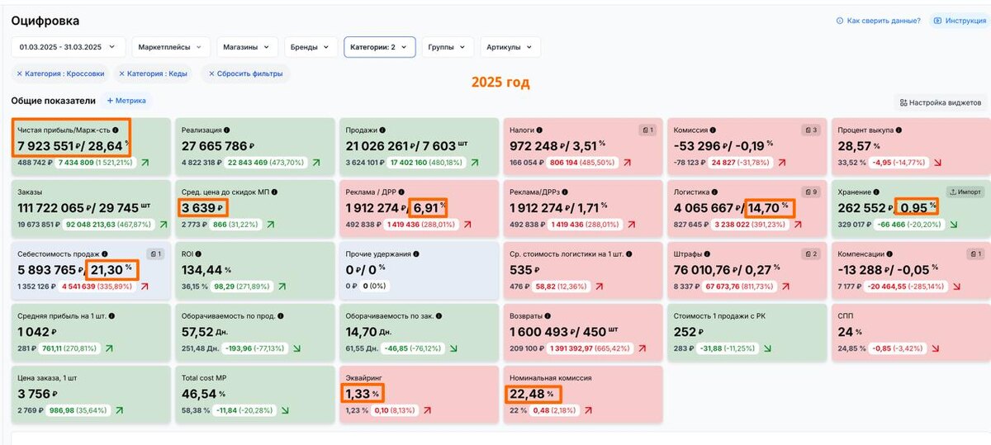Show info icon next to Логистика
Viewport: 991px width, 445px height.
click(714, 192)
